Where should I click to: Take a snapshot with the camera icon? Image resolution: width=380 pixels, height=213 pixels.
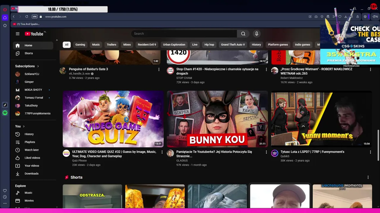(x=316, y=17)
